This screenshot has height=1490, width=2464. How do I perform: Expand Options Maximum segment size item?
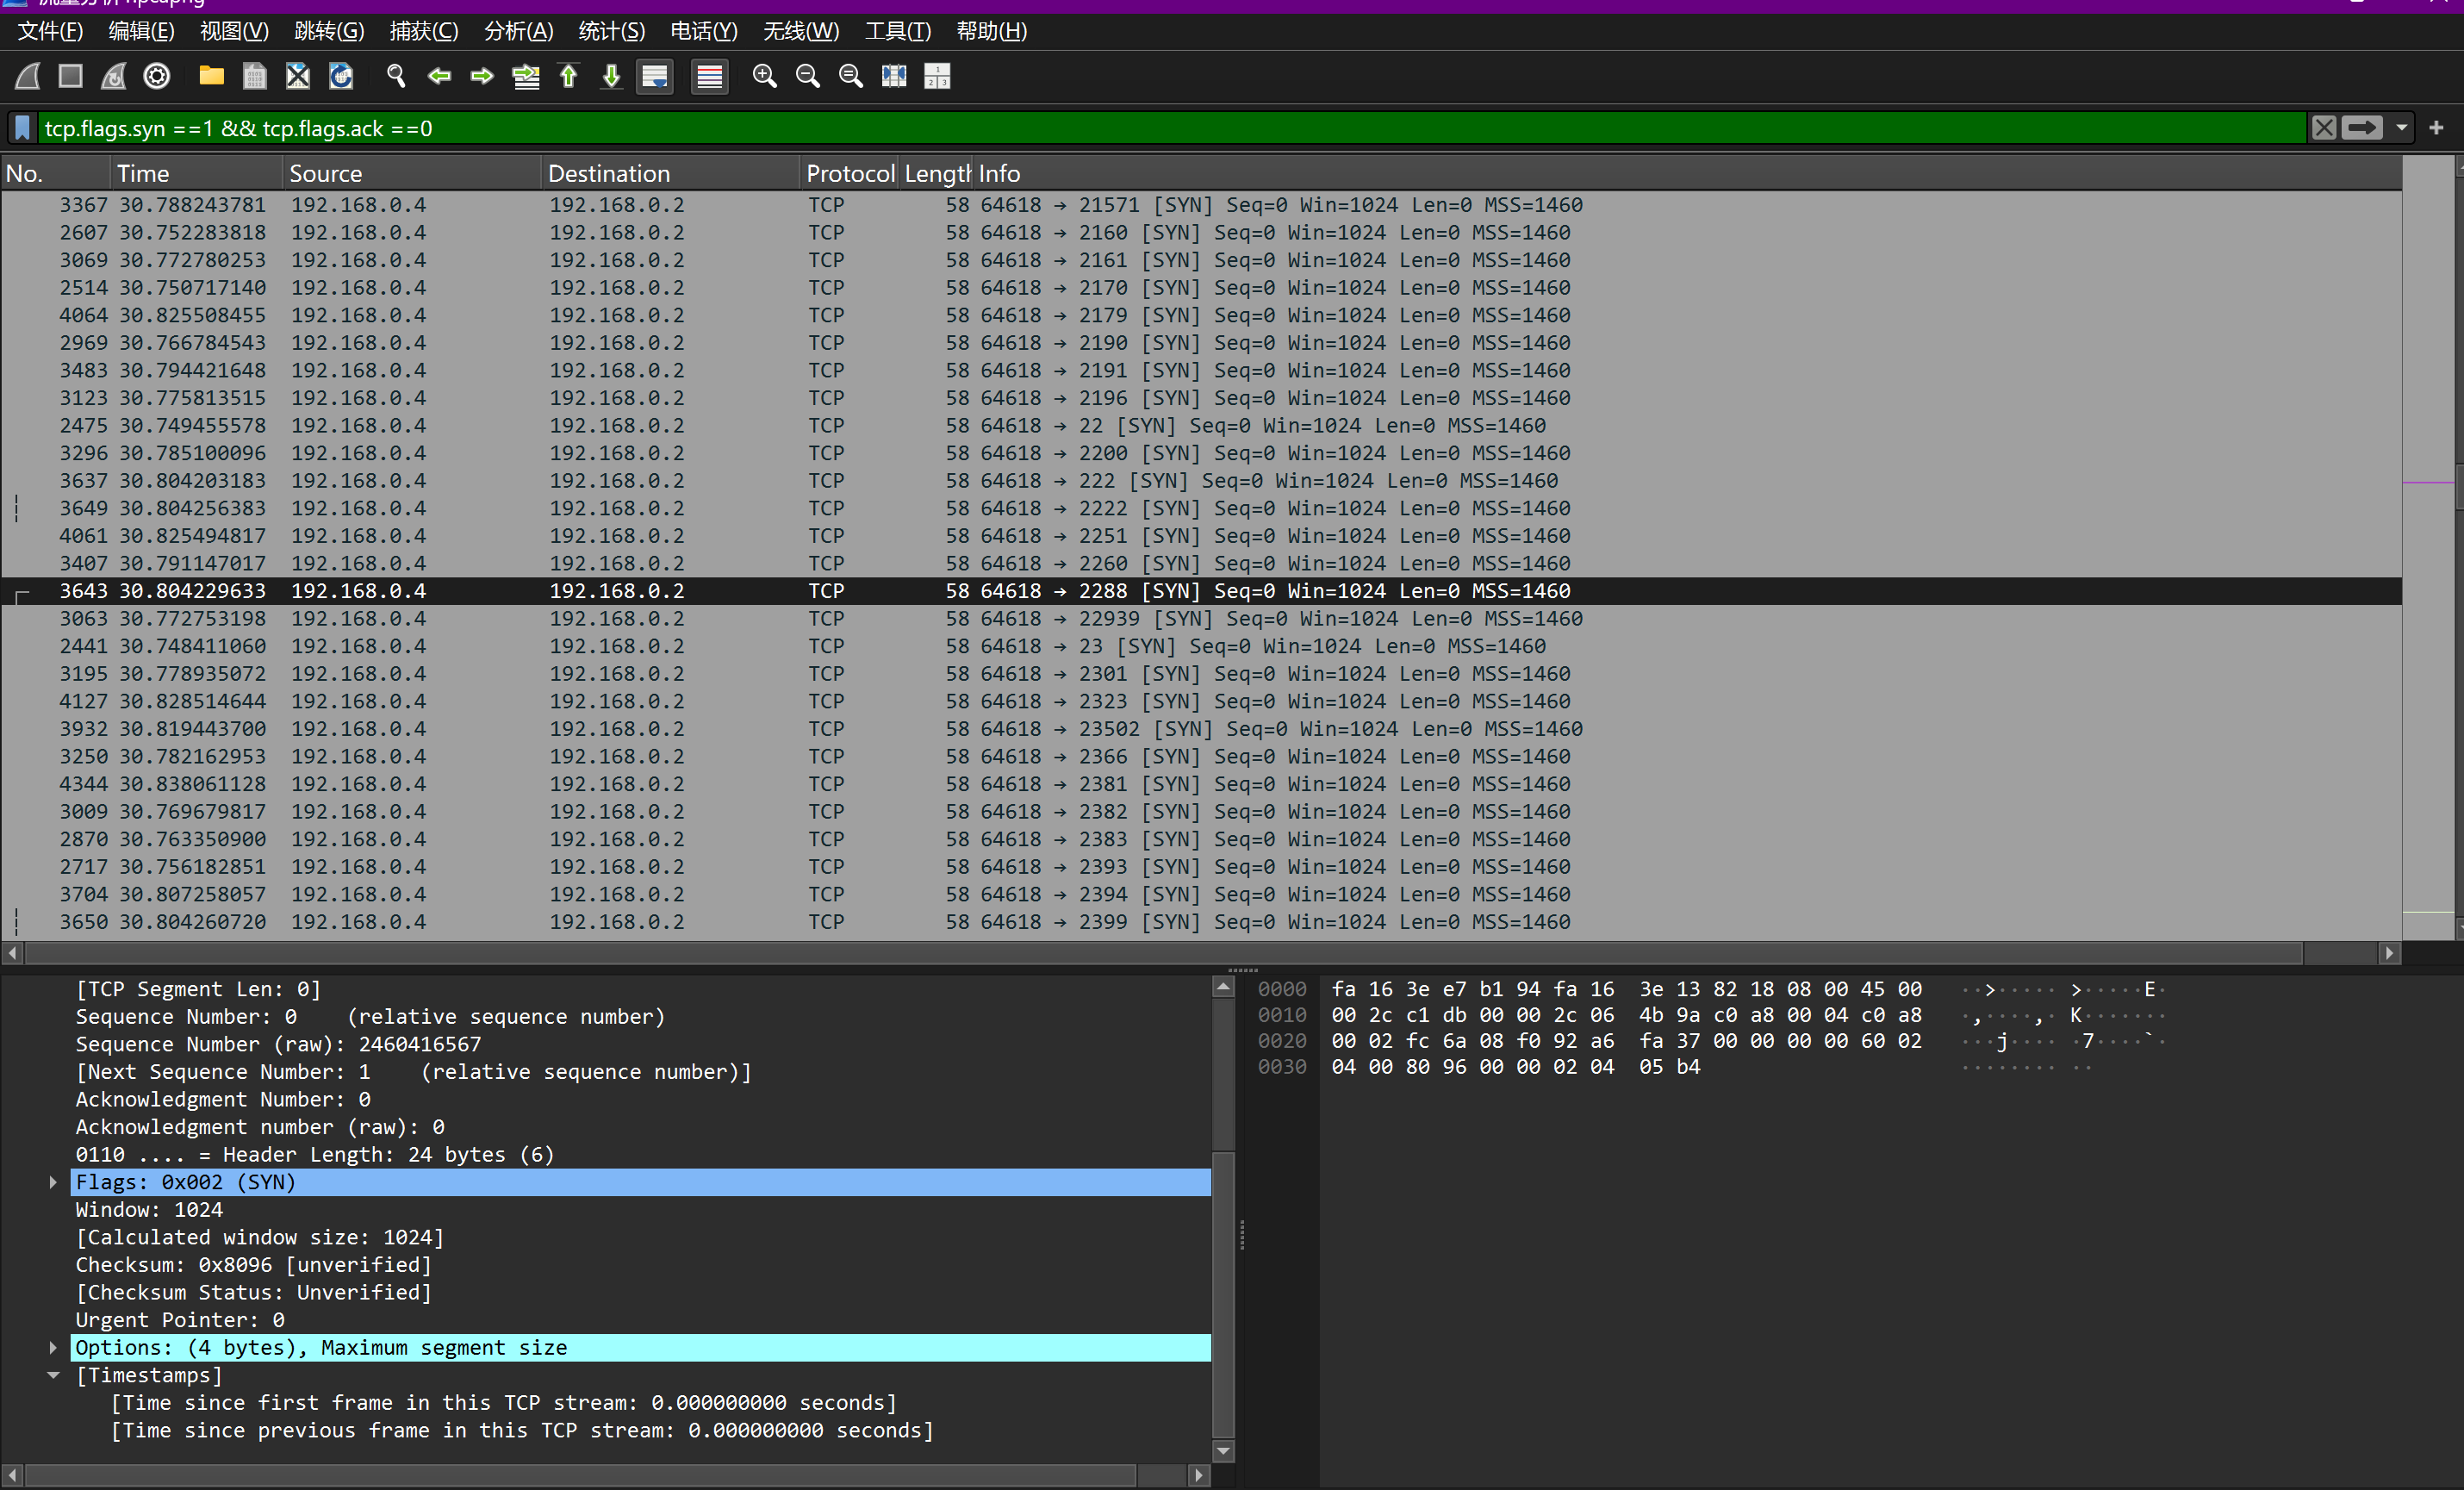coord(53,1348)
